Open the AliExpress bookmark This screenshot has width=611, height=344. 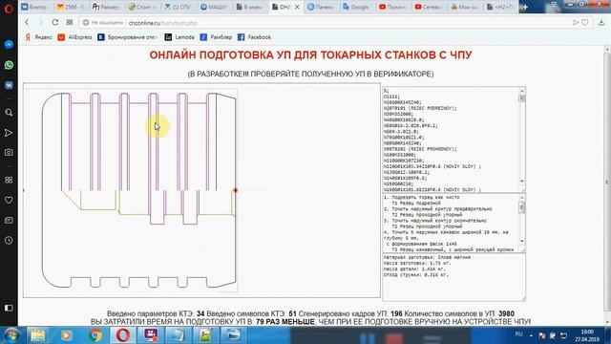[74, 37]
